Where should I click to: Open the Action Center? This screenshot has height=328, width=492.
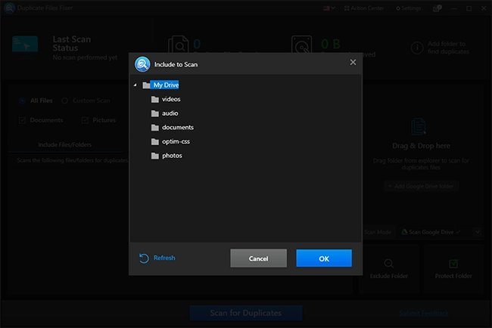[x=364, y=8]
